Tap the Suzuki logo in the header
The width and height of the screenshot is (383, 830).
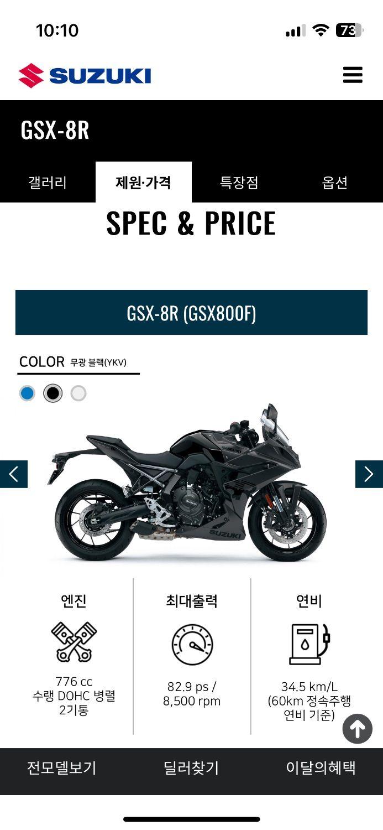click(85, 76)
